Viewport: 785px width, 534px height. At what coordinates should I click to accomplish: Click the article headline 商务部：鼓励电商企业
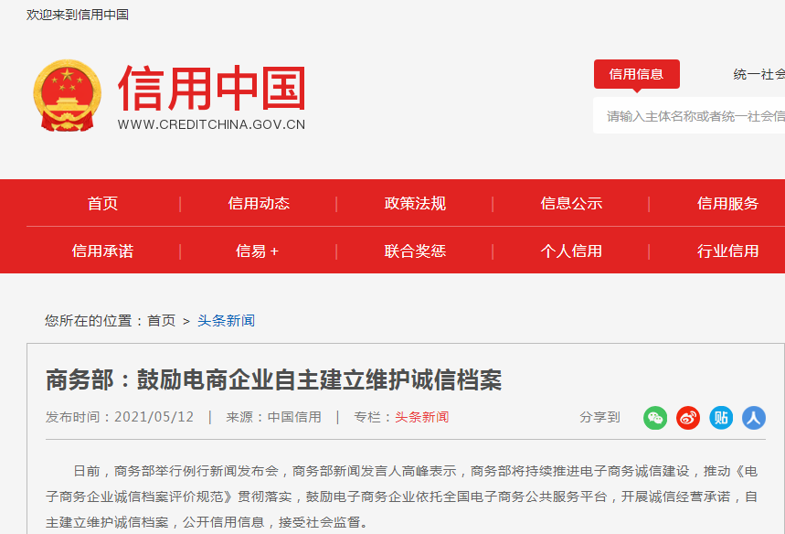point(274,379)
